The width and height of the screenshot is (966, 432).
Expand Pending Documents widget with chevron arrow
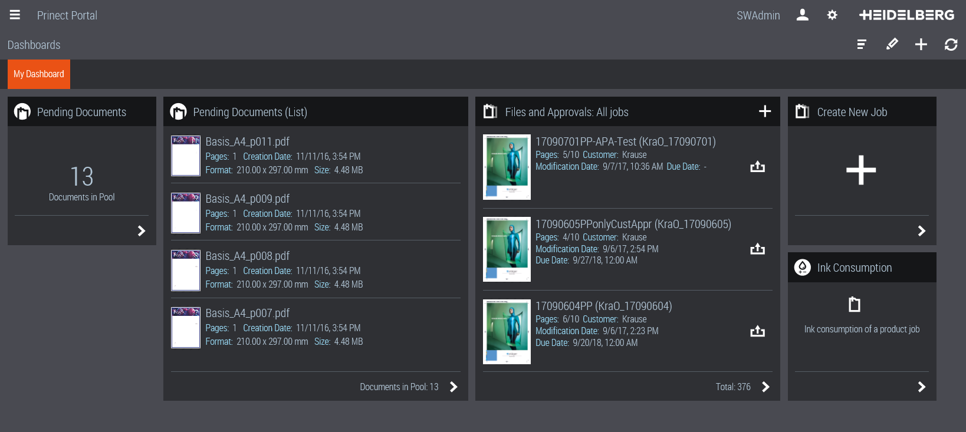[x=141, y=230]
